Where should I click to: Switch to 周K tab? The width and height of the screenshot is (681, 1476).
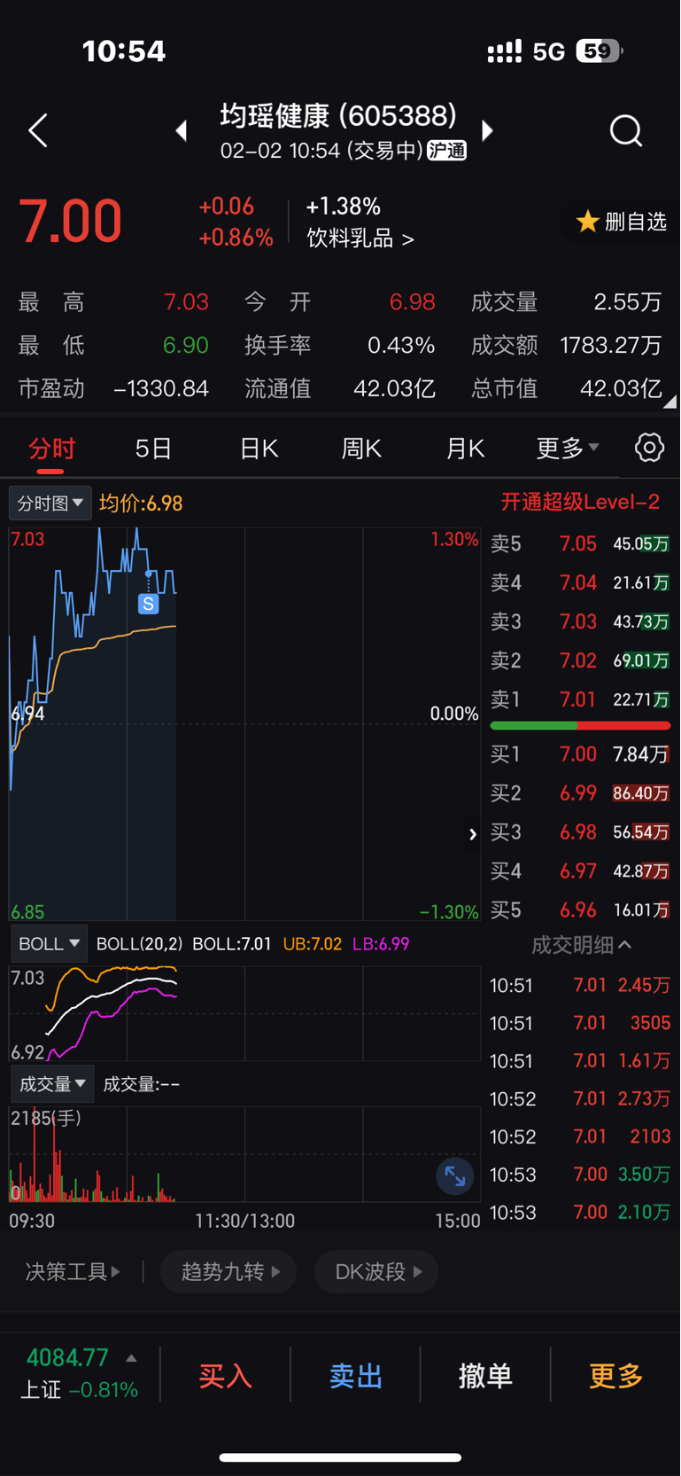[361, 448]
